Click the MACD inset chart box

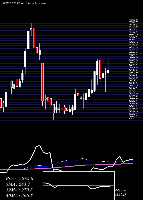79,186
